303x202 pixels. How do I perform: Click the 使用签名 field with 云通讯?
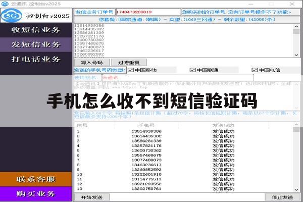(178, 78)
